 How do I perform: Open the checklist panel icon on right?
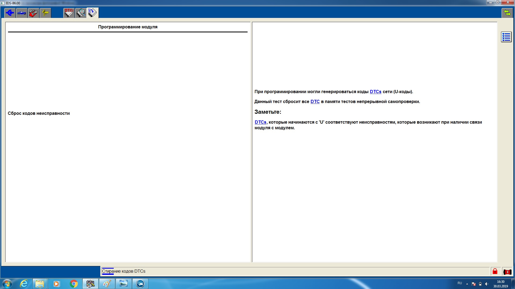[506, 37]
